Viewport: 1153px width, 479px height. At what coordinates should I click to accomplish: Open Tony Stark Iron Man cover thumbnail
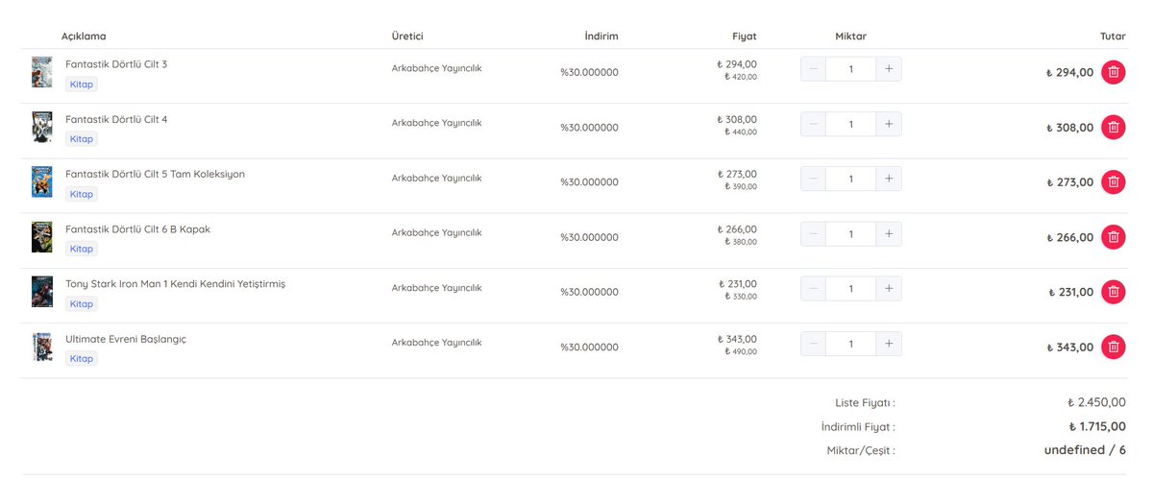(x=41, y=292)
